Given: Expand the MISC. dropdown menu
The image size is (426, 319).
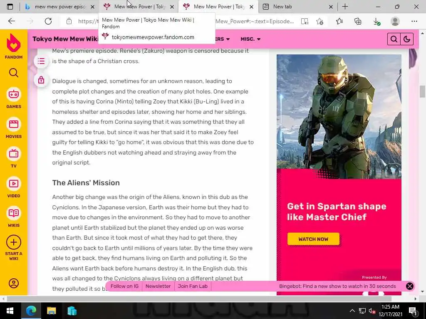Looking at the screenshot, I should tap(250, 39).
